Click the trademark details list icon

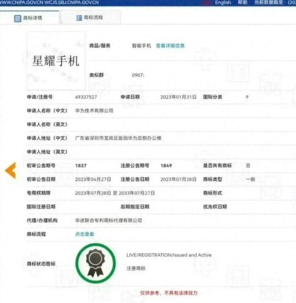tap(17, 18)
